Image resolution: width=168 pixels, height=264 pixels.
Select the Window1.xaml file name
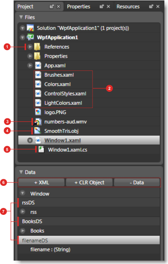point(63,140)
